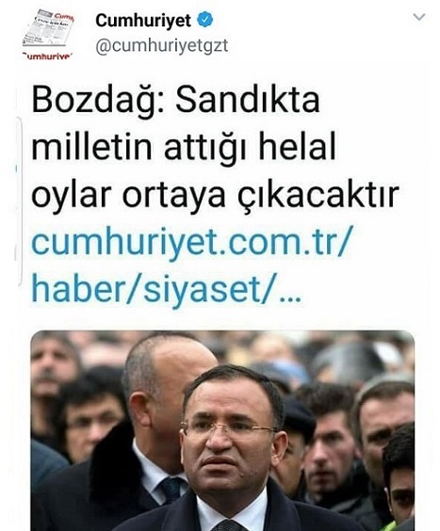Viewport: 440px width, 531px height.
Task: Open the haber/siyaset/ link portion
Action: 155,291
